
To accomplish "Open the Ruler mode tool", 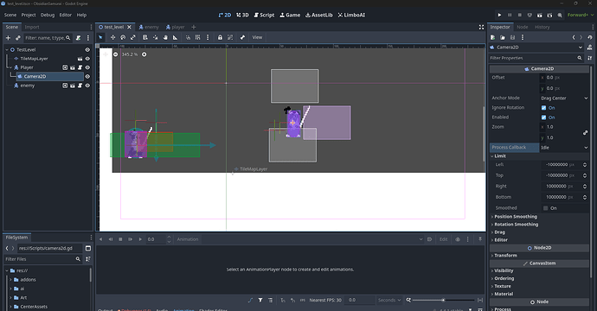I will pos(175,37).
